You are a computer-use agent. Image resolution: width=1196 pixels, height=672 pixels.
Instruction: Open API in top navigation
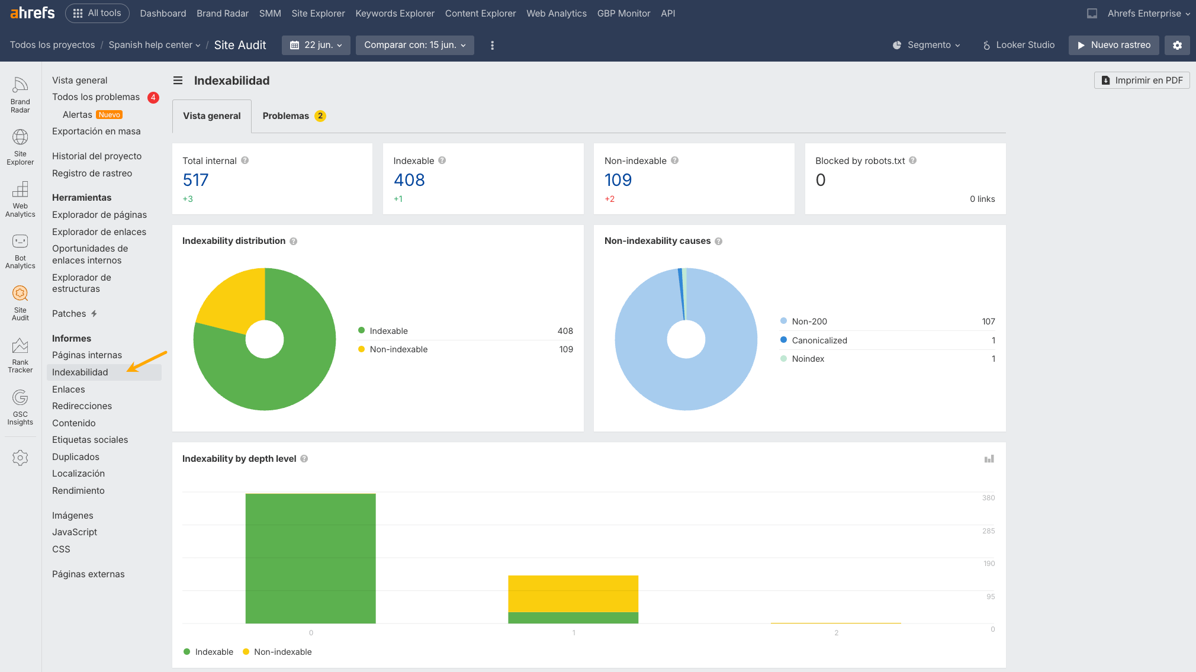pos(668,13)
